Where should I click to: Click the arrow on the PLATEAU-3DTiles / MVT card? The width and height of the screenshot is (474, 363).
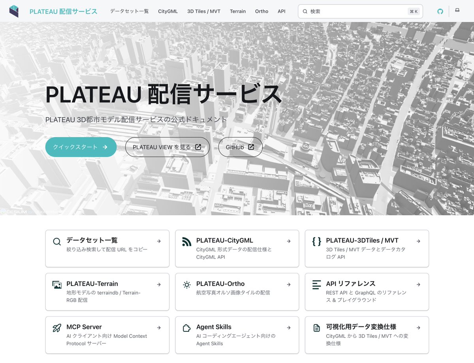pos(418,241)
